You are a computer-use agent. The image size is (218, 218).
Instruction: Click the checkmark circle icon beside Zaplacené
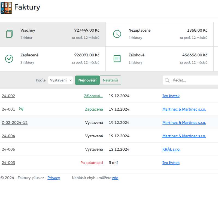point(9,59)
